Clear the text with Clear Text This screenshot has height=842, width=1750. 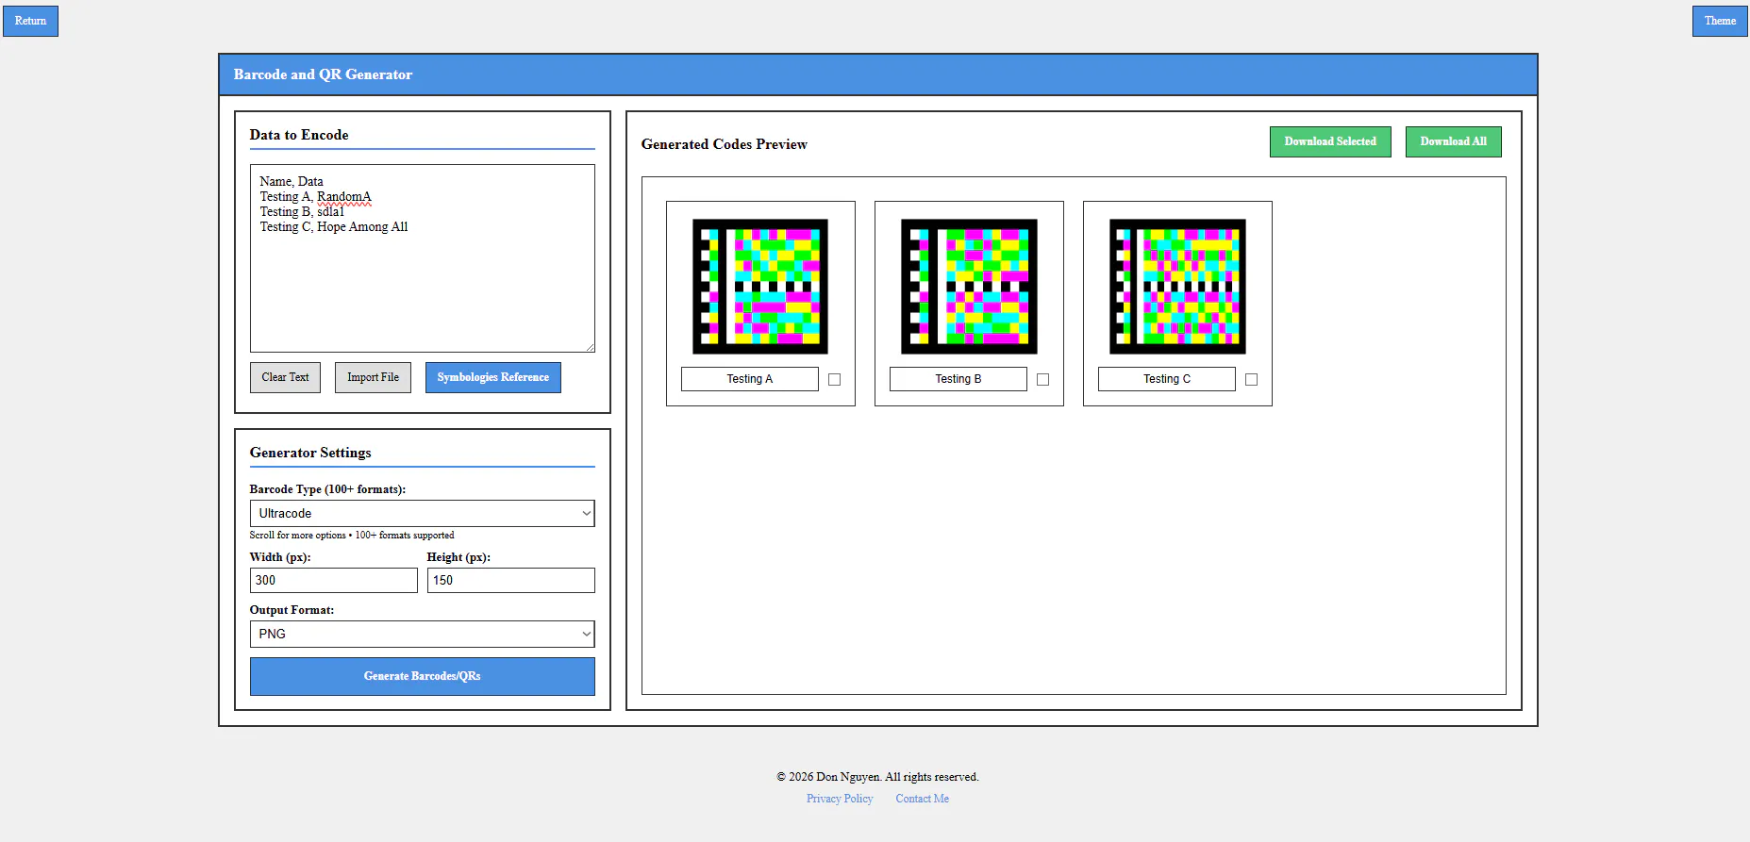click(x=285, y=377)
